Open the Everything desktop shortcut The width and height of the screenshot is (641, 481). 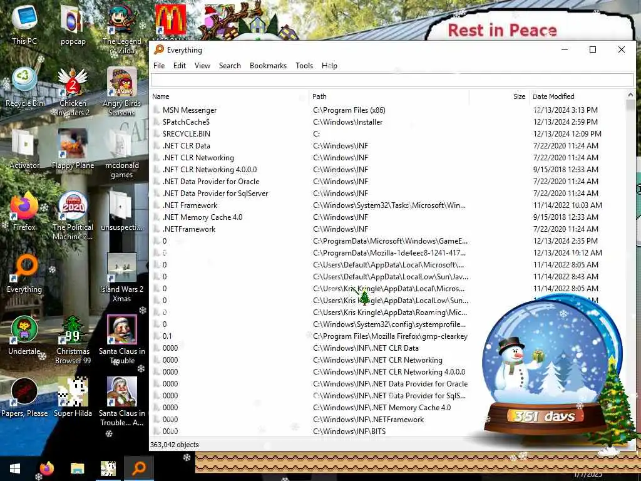pos(24,273)
